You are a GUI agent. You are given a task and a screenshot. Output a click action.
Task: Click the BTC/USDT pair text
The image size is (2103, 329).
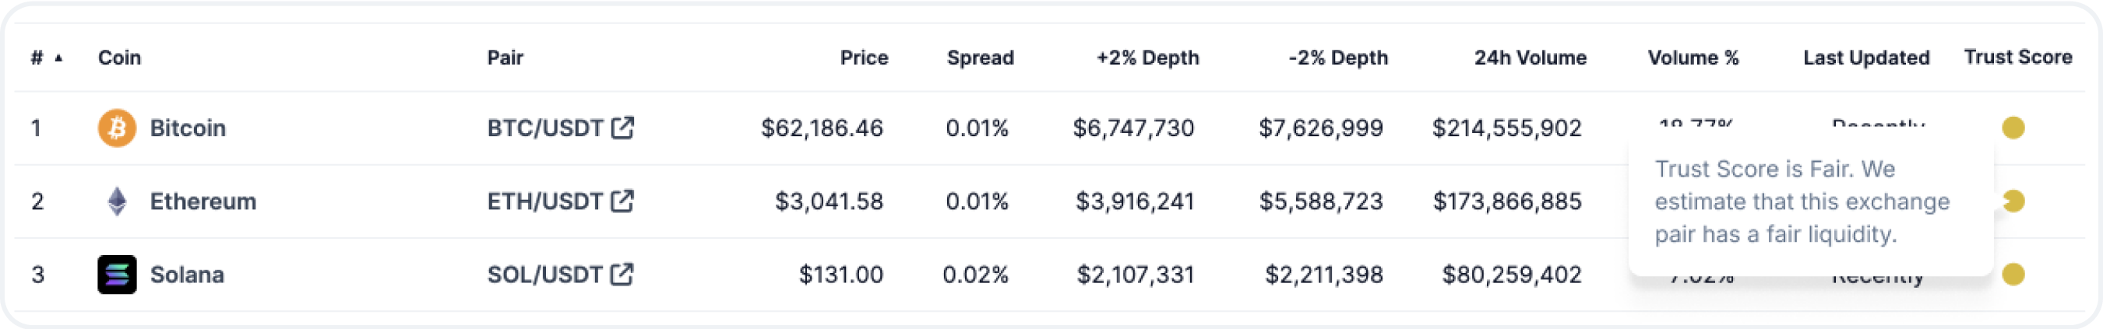point(544,128)
